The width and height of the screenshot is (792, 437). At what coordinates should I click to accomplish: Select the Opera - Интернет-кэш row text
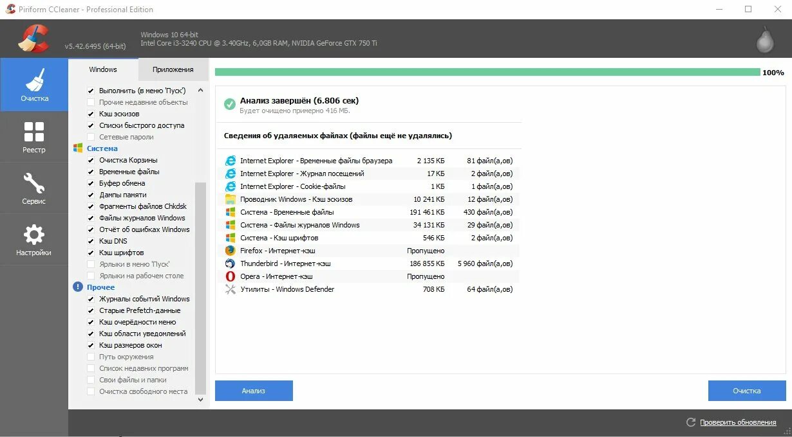click(276, 276)
